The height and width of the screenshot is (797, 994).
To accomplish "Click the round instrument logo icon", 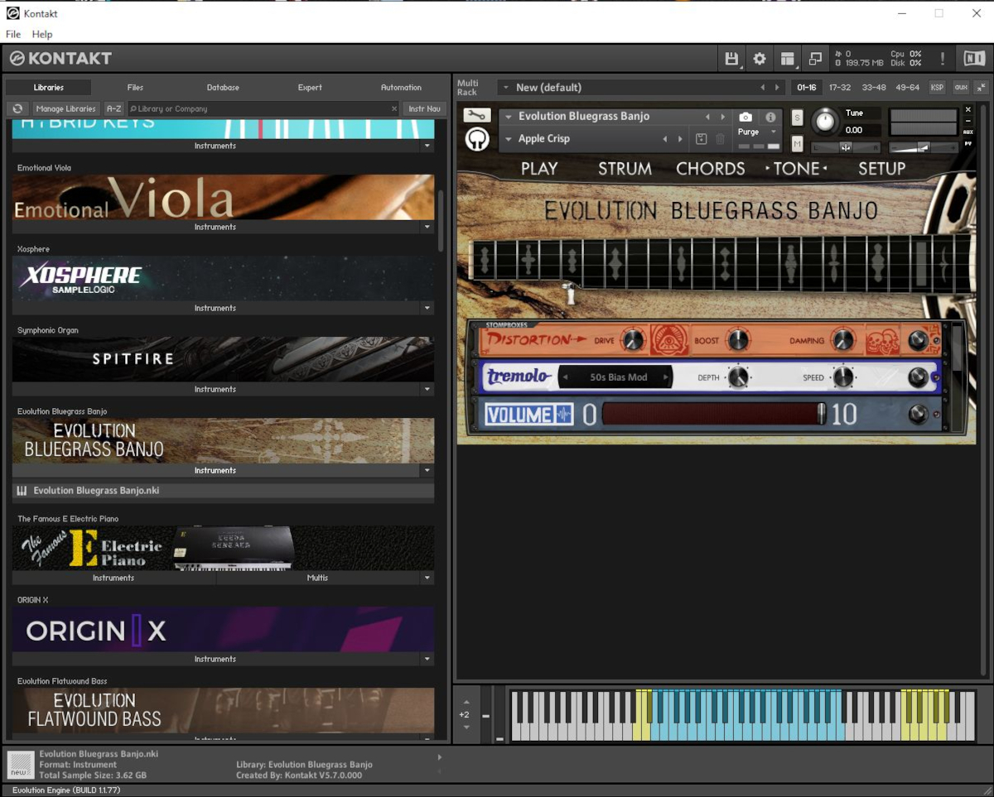I will tap(477, 139).
